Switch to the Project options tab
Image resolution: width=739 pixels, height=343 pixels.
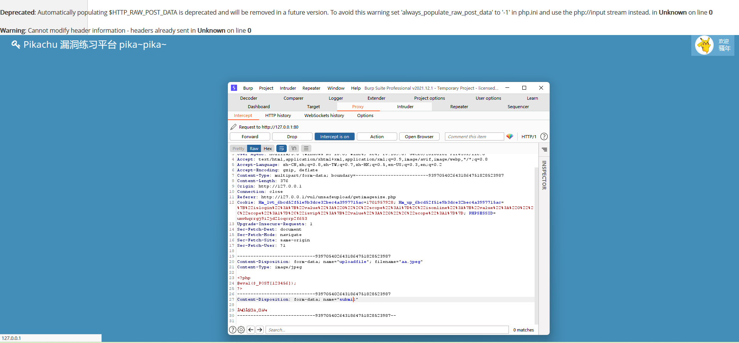pos(430,98)
